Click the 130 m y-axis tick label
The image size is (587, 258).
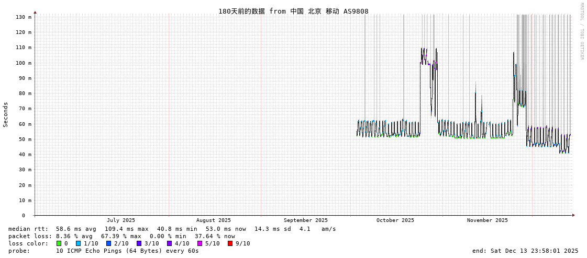24,17
